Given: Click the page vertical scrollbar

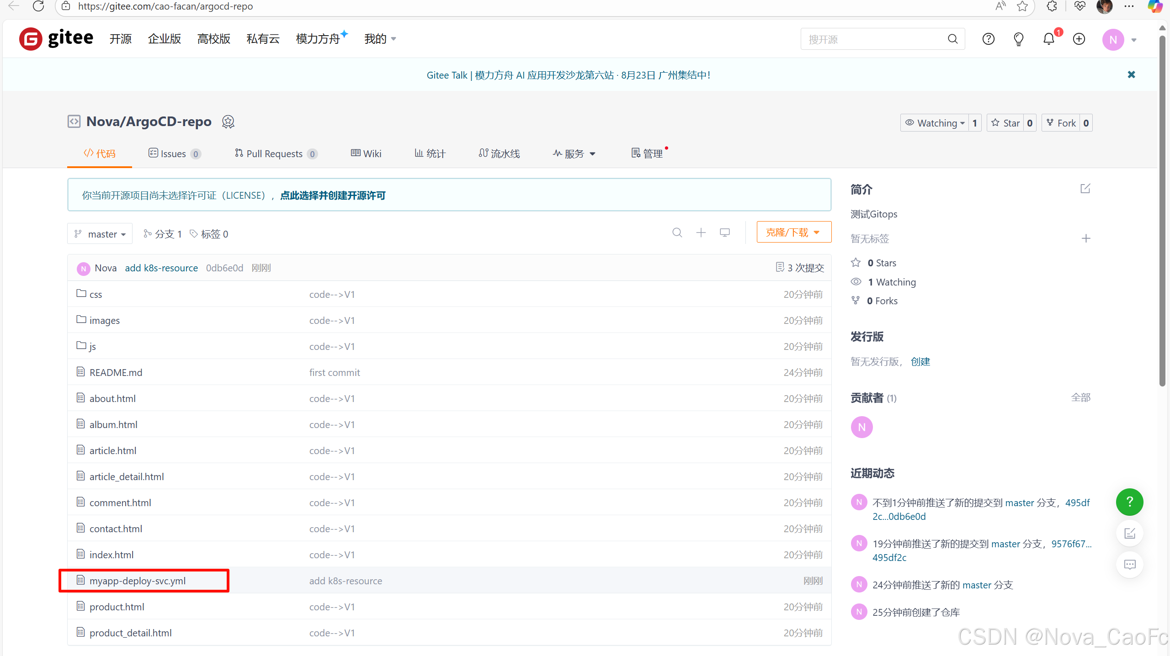Looking at the screenshot, I should click(1162, 210).
